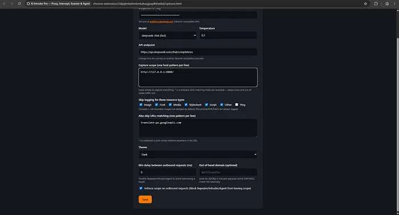Click the browser address bar URL
The width and height of the screenshot is (399, 215).
[137, 3]
